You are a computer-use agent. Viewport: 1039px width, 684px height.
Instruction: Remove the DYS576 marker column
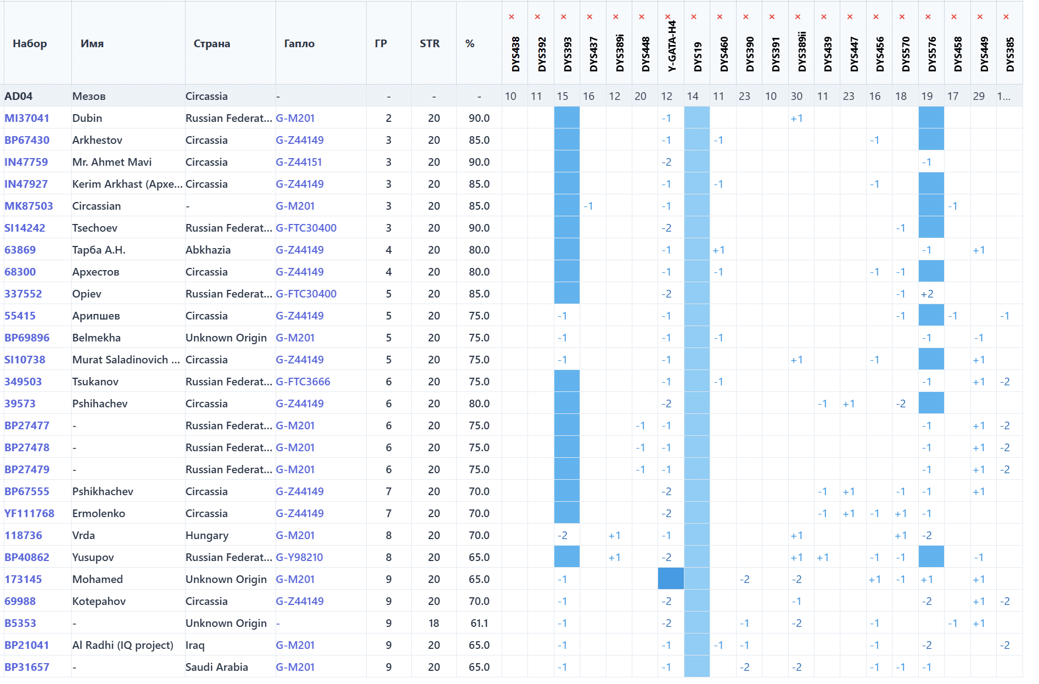click(928, 17)
